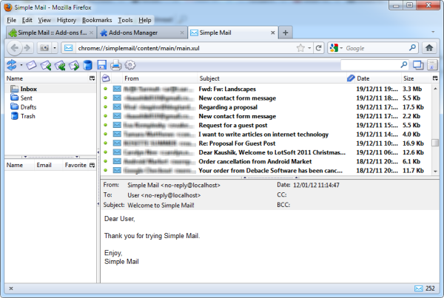Image resolution: width=444 pixels, height=298 pixels.
Task: Open the View menu
Action: (44, 20)
